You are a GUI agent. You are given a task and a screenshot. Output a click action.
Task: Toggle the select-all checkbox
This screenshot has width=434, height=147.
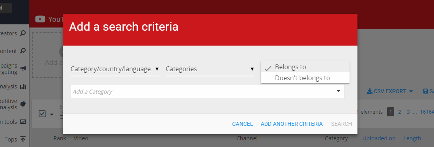[42, 114]
